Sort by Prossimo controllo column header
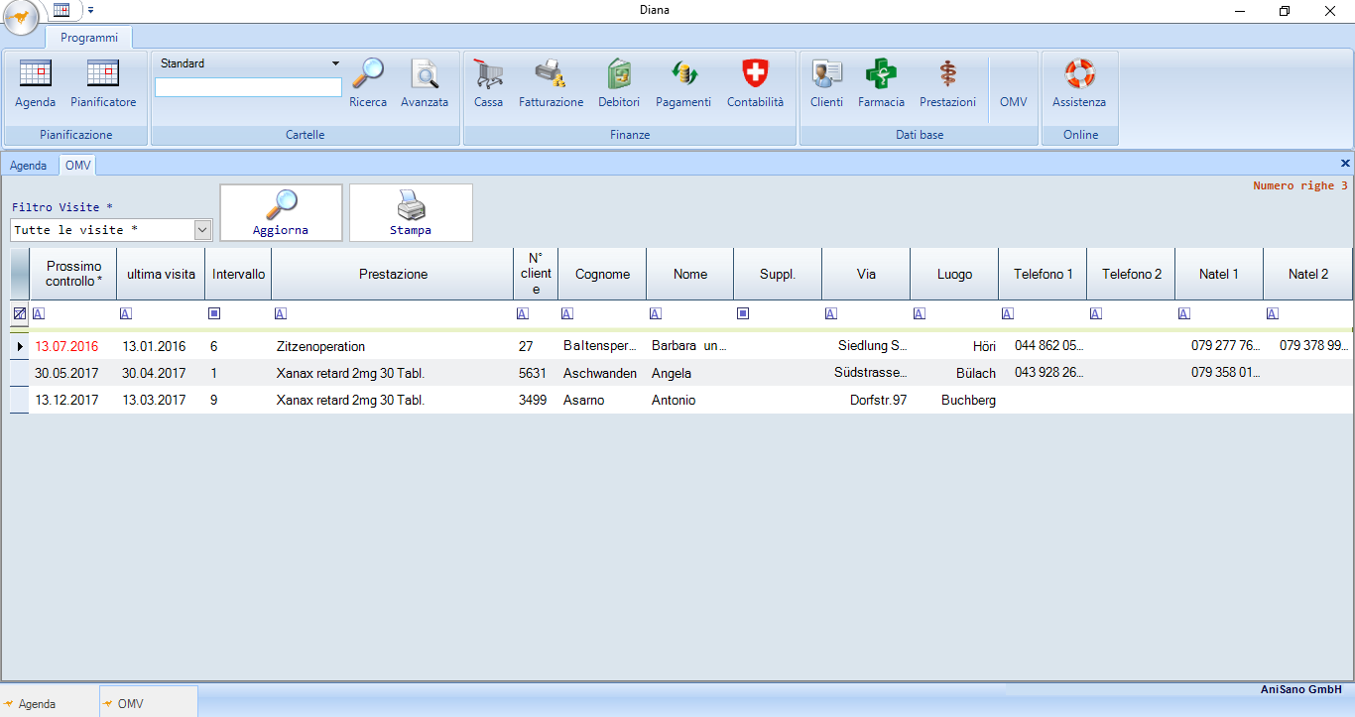Screen dimensions: 1355x717 tap(73, 274)
